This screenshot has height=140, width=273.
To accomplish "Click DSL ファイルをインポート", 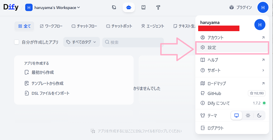I will pos(50,93).
